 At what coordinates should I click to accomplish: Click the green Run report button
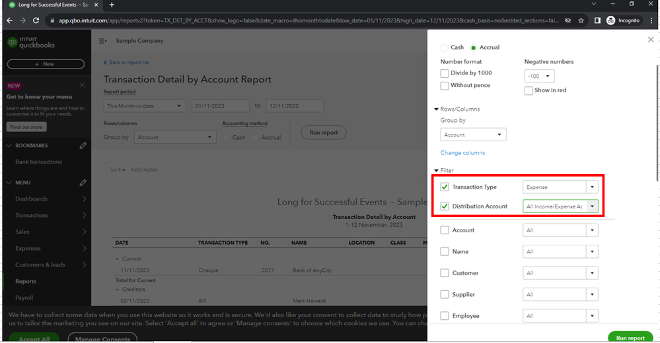coord(630,338)
